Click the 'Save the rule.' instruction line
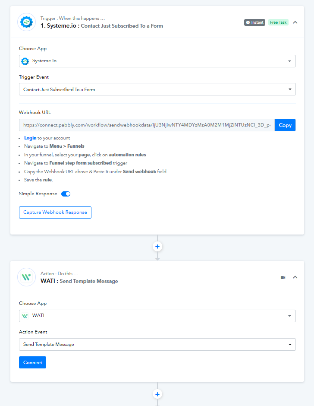Viewport: 314px width, 406px height. coord(38,180)
